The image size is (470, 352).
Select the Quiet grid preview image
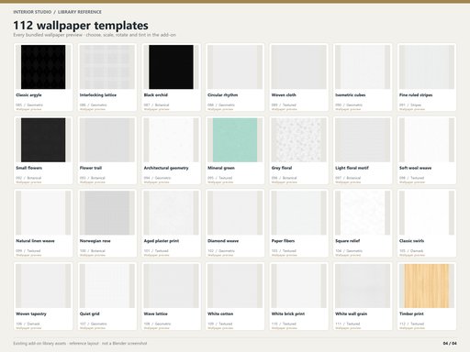pyautogui.click(x=107, y=286)
